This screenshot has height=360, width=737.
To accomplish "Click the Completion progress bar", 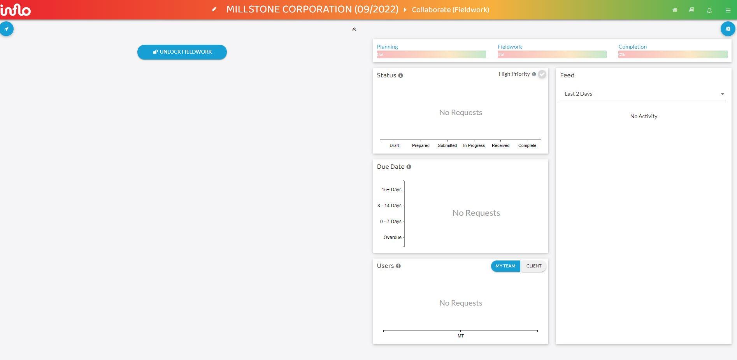I will point(673,54).
